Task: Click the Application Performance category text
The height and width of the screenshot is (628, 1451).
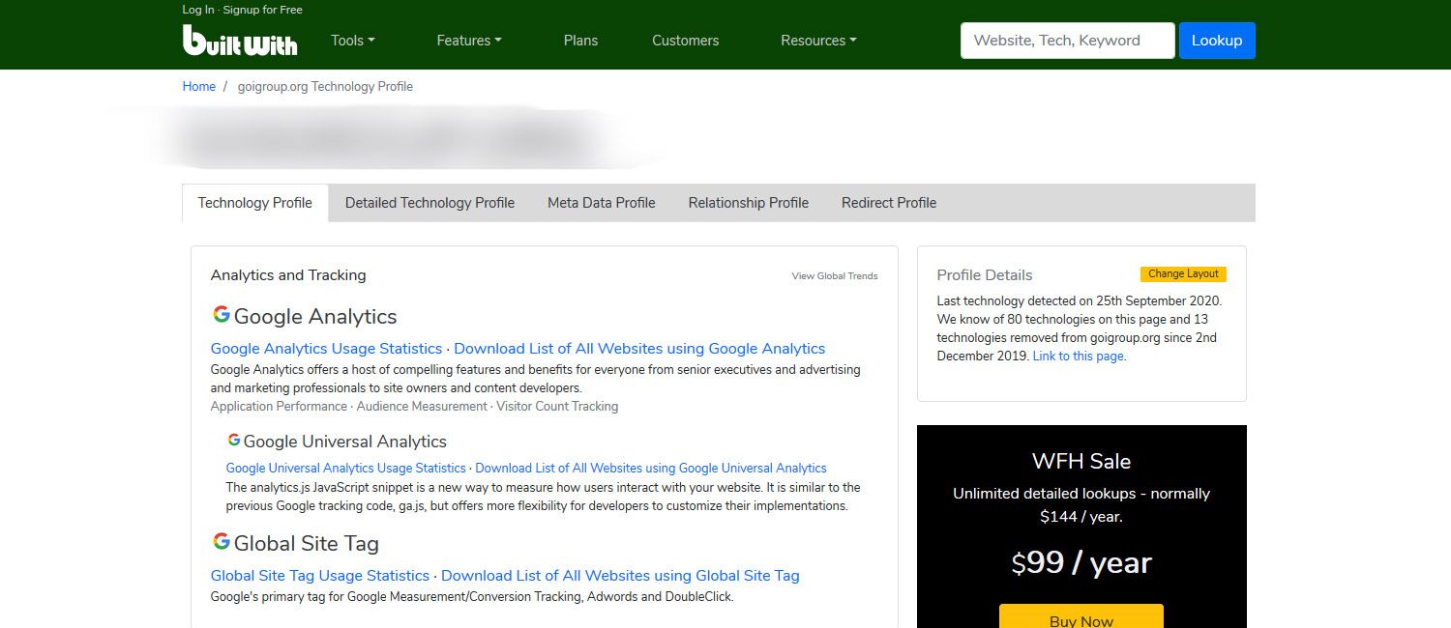Action: pyautogui.click(x=279, y=407)
